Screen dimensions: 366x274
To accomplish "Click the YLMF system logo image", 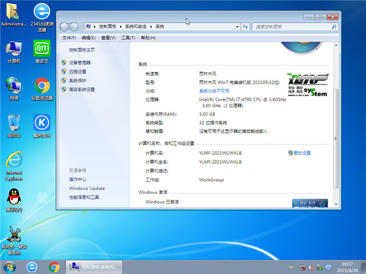I will click(308, 84).
